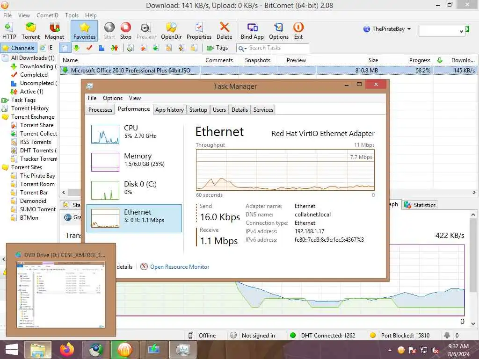Toggle the active tasks filter arrows

(x=114, y=48)
